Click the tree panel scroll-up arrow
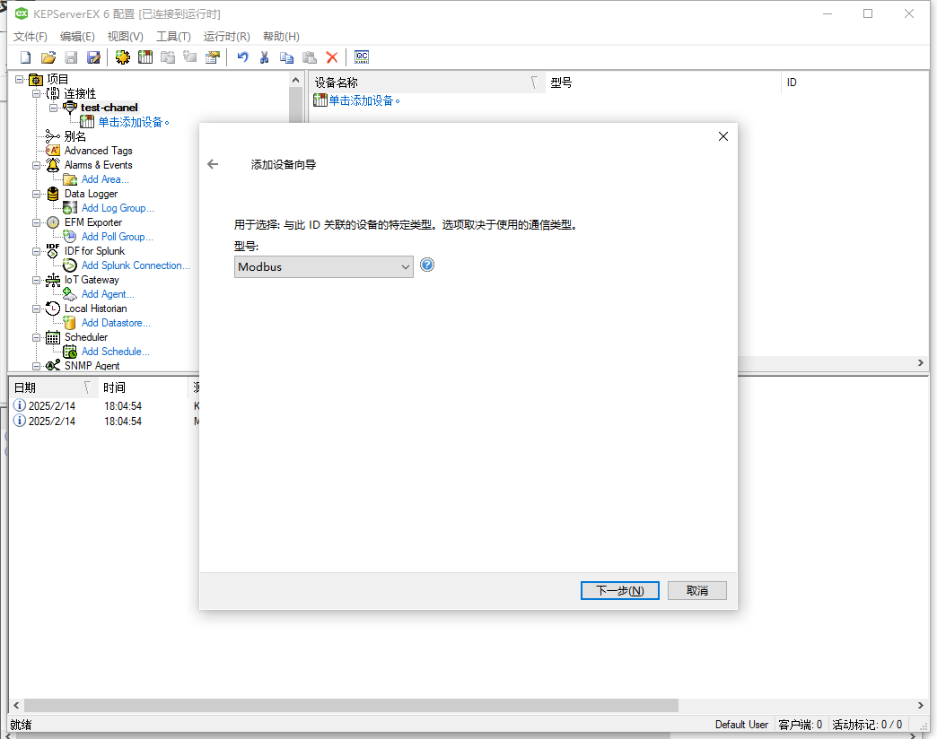The image size is (937, 739). (x=296, y=80)
